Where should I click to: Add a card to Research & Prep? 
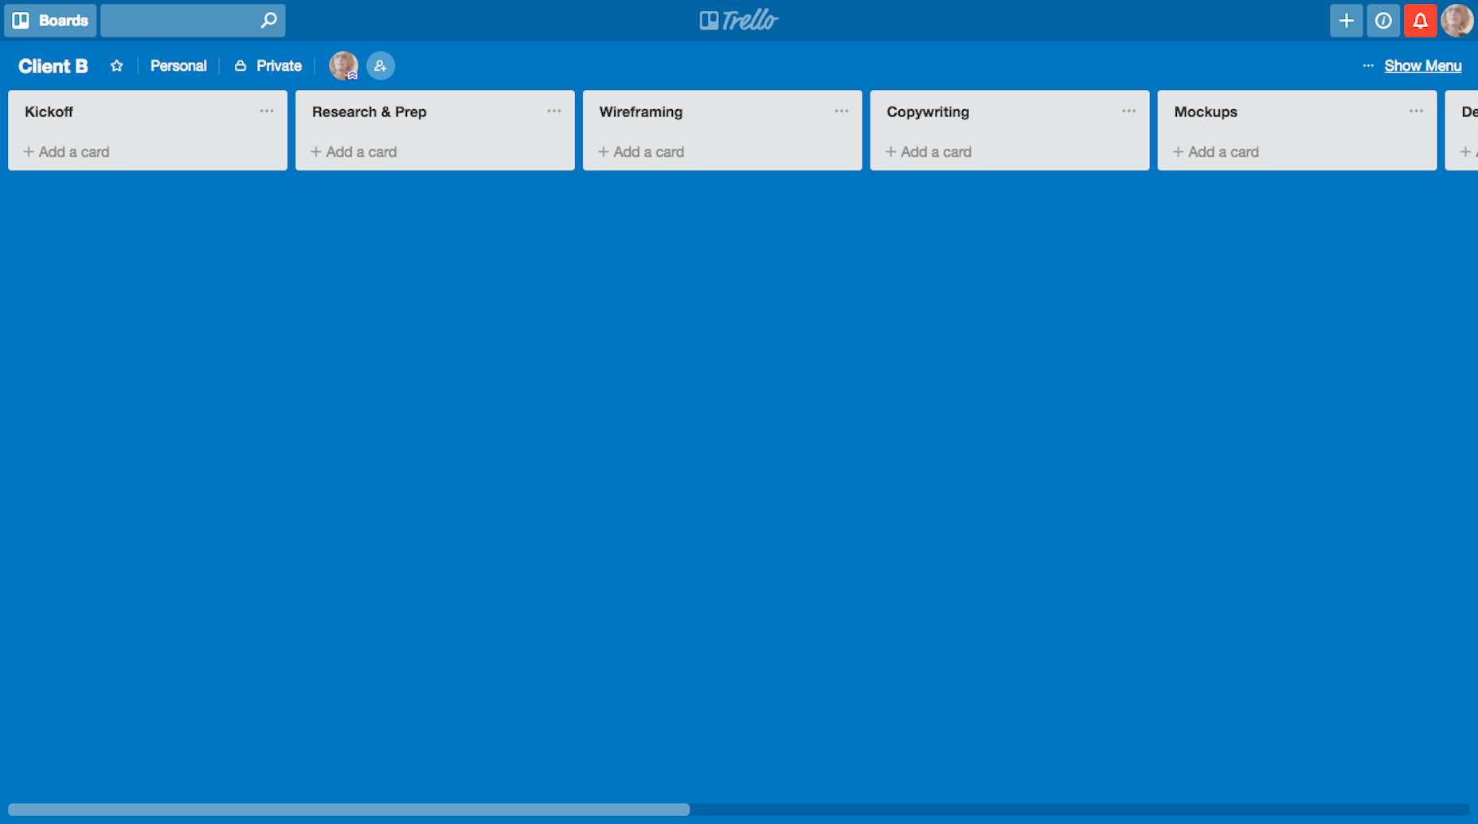354,151
